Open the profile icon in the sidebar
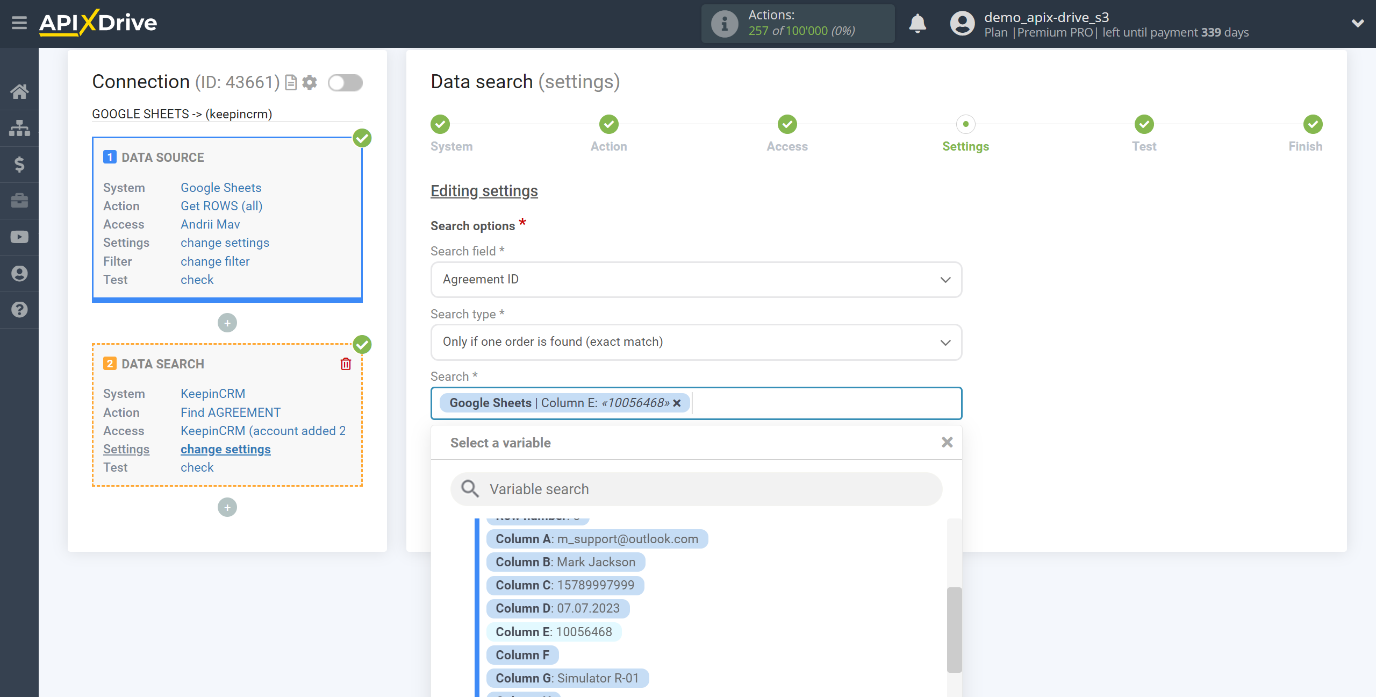 tap(19, 273)
